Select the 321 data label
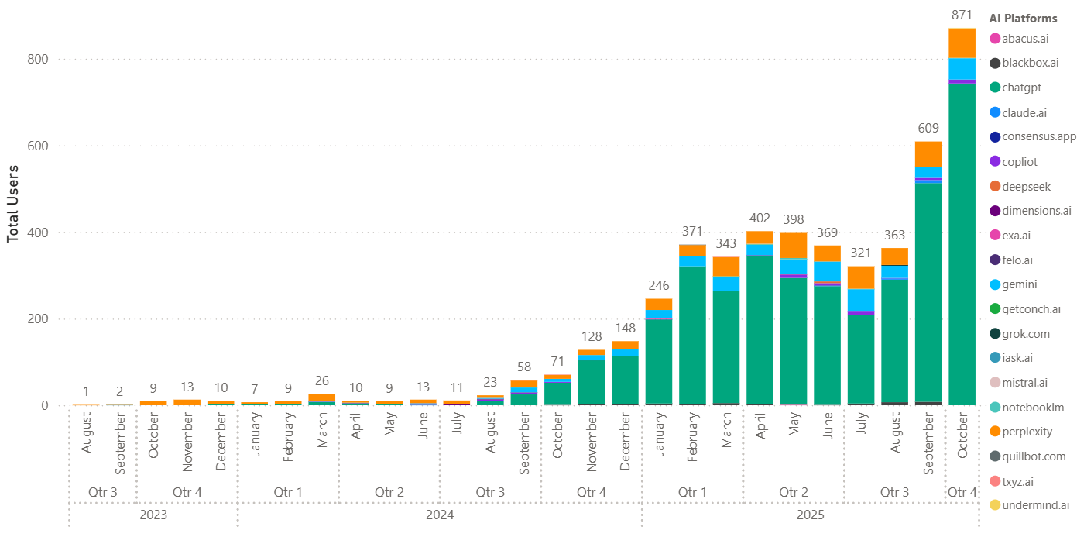This screenshot has width=1077, height=537. (x=861, y=253)
